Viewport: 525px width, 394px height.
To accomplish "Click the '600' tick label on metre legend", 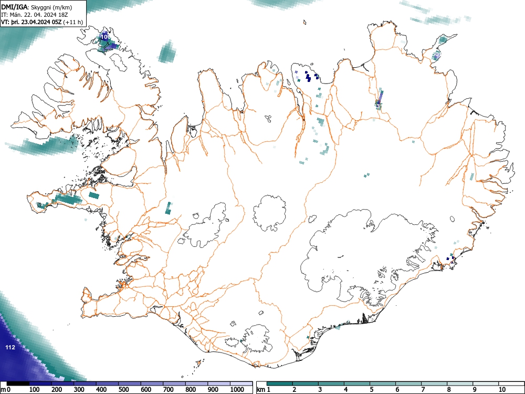I will tap(145, 390).
